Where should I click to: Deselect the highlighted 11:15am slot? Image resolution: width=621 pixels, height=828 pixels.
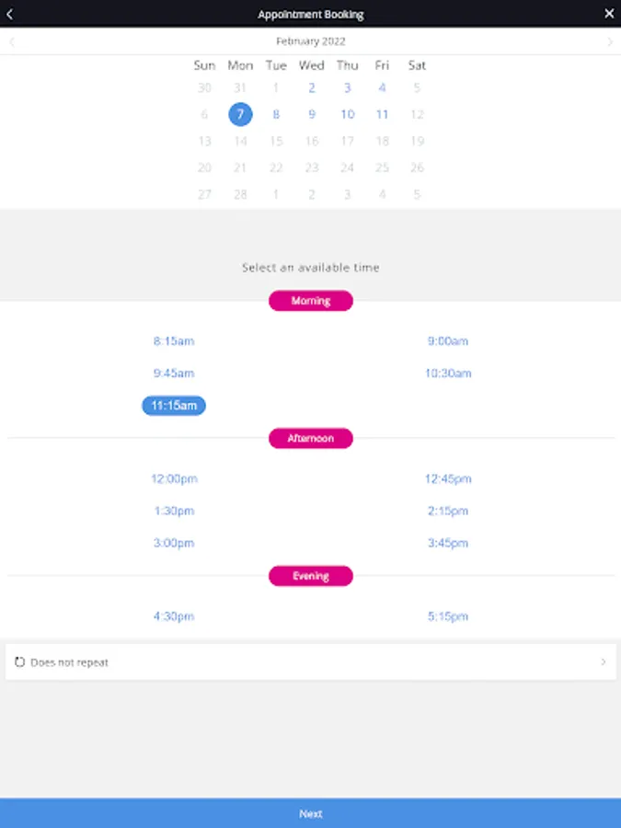click(173, 405)
